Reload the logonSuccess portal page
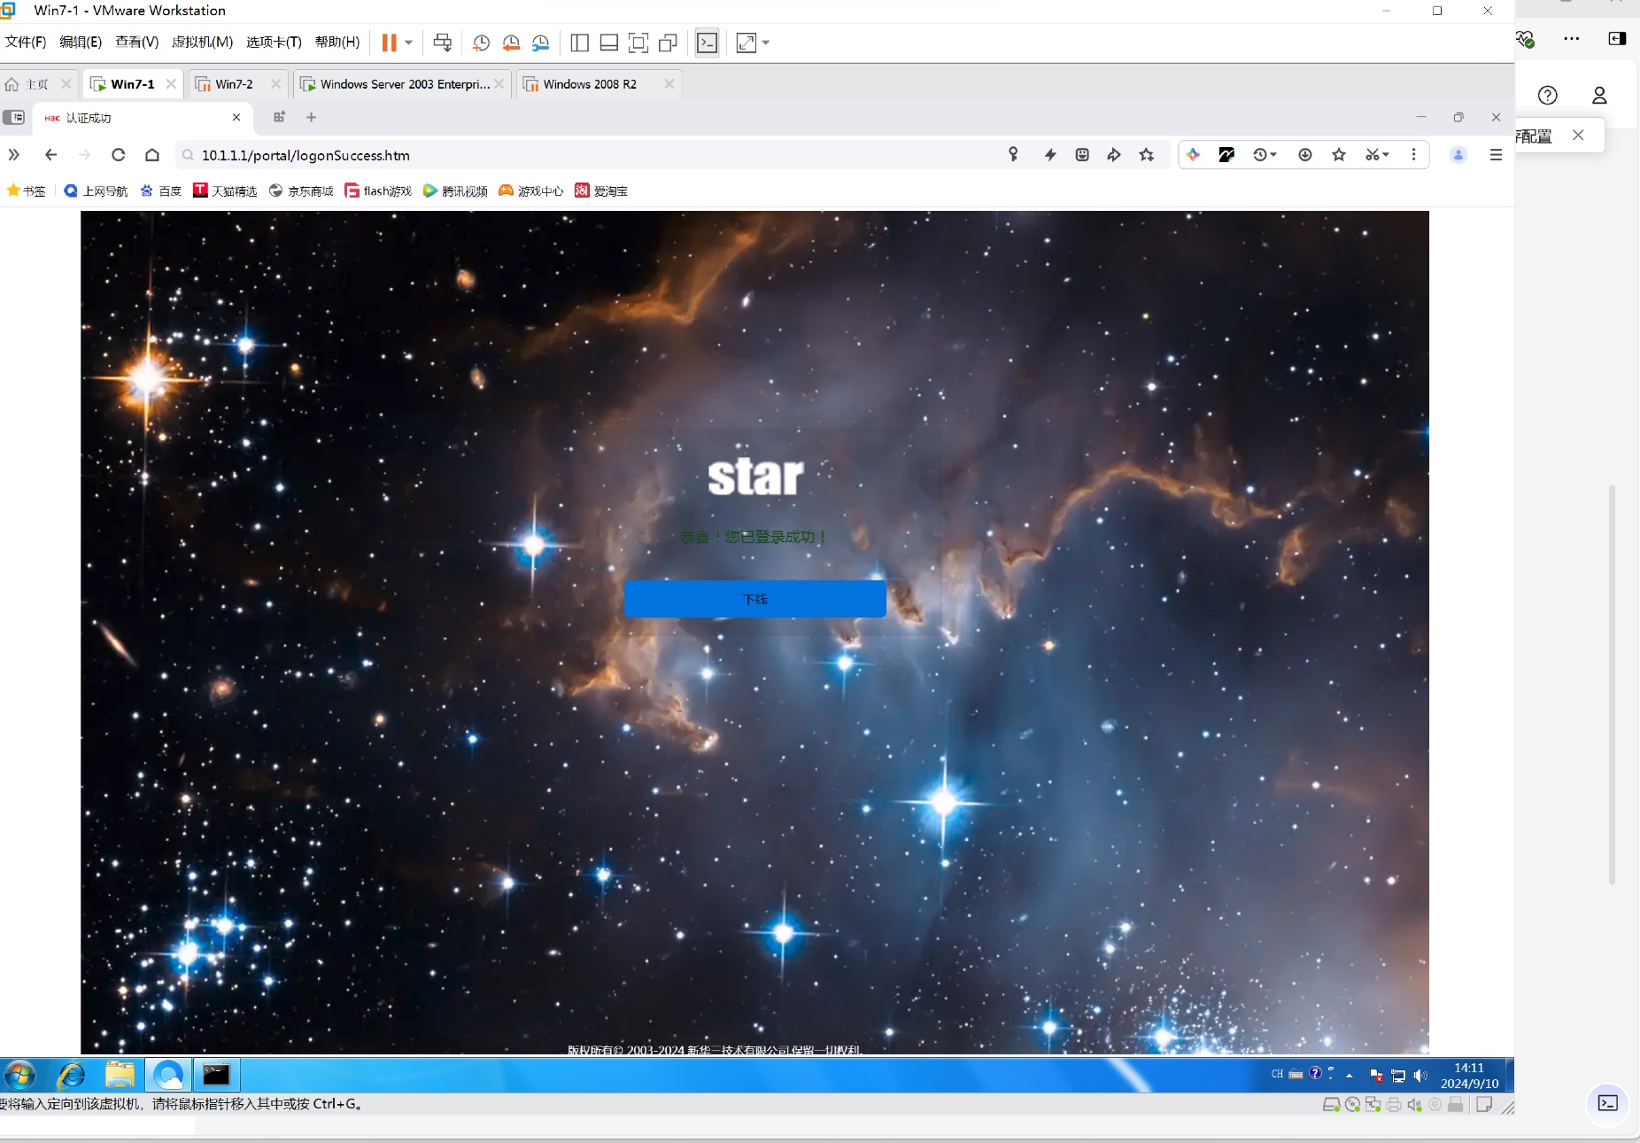 118,155
